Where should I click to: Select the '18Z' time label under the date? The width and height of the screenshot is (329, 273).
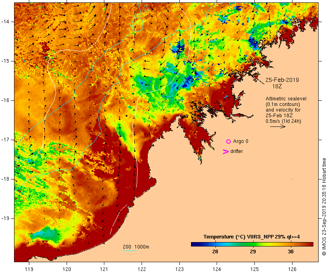point(277,86)
